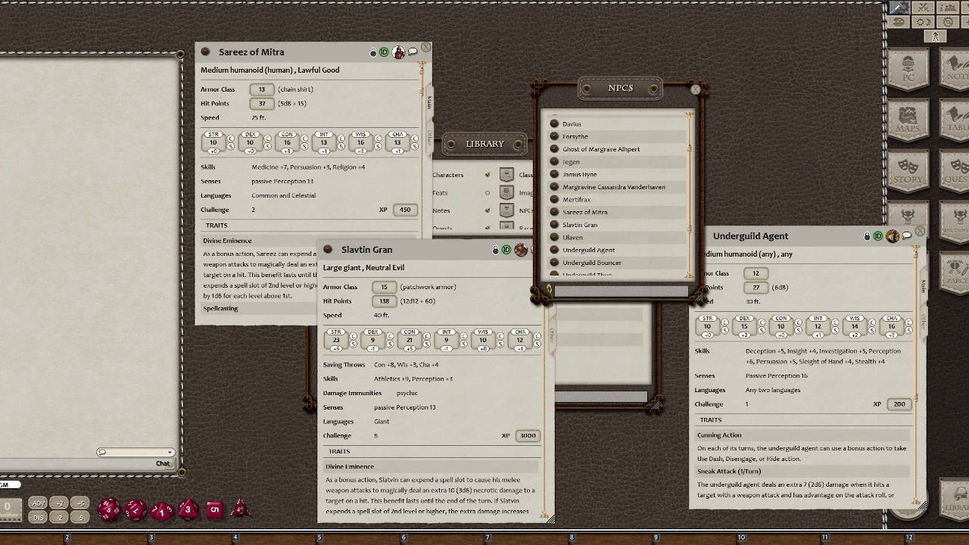Toggle the Characters checkmark in the Library window
Viewport: 969px width, 545px height.
tap(487, 174)
